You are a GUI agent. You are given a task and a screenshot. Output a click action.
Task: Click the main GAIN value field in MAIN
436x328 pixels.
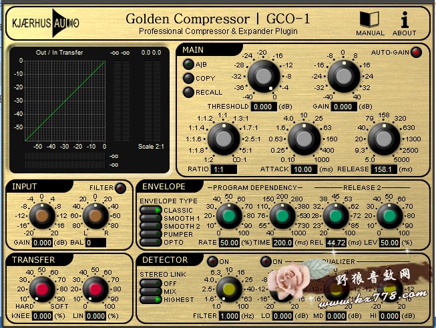click(344, 107)
